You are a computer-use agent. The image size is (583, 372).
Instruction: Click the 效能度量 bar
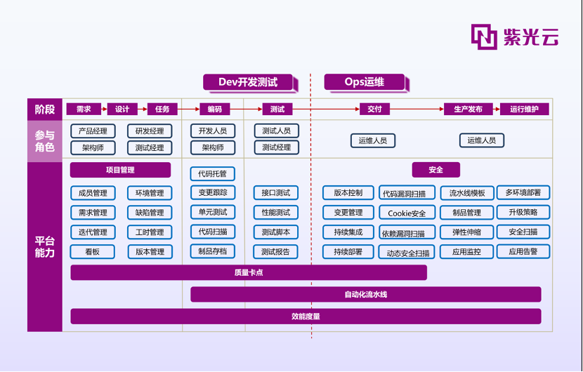(x=306, y=317)
